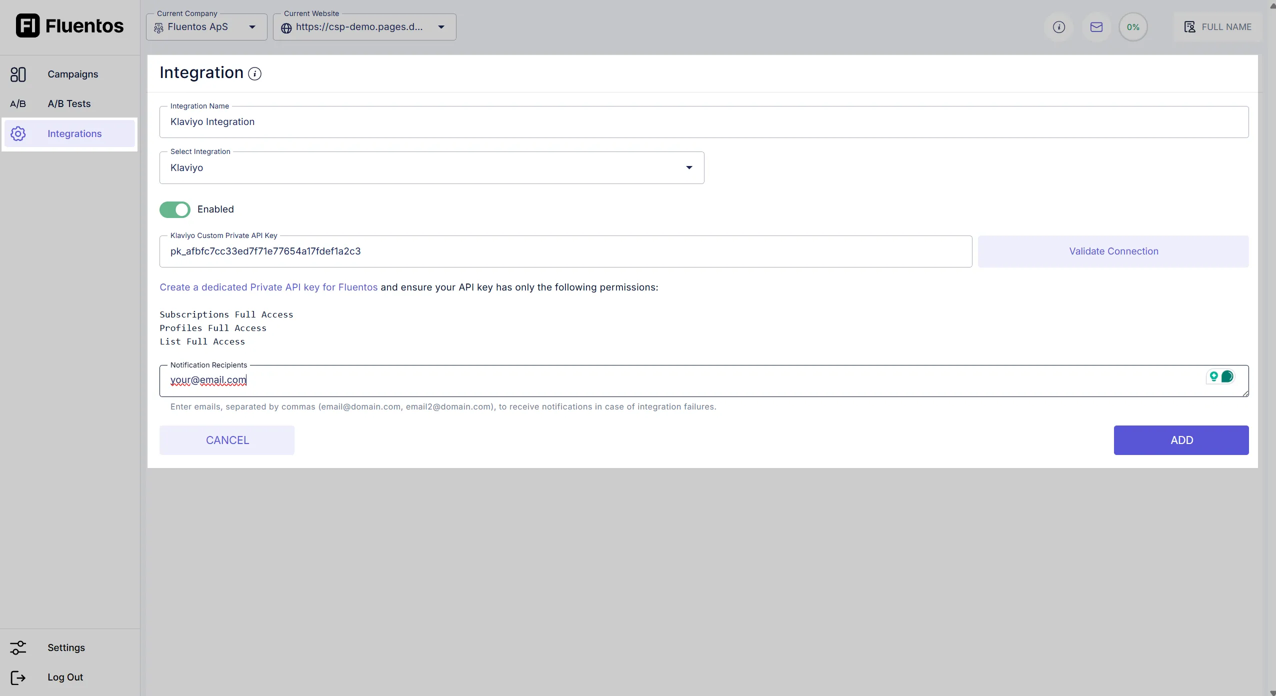Click the green Grammarly-style circle icon
1276x696 pixels.
pos(1227,376)
